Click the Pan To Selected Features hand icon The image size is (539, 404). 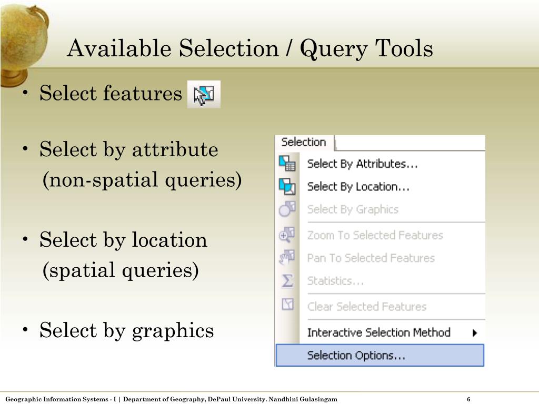(x=287, y=258)
